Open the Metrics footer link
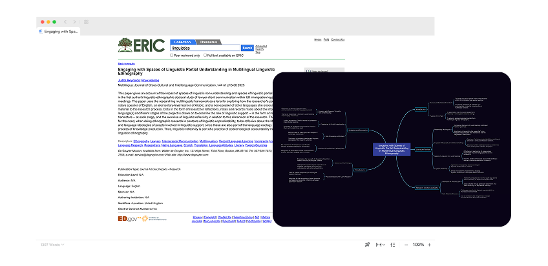548x266 pixels. pyautogui.click(x=266, y=217)
